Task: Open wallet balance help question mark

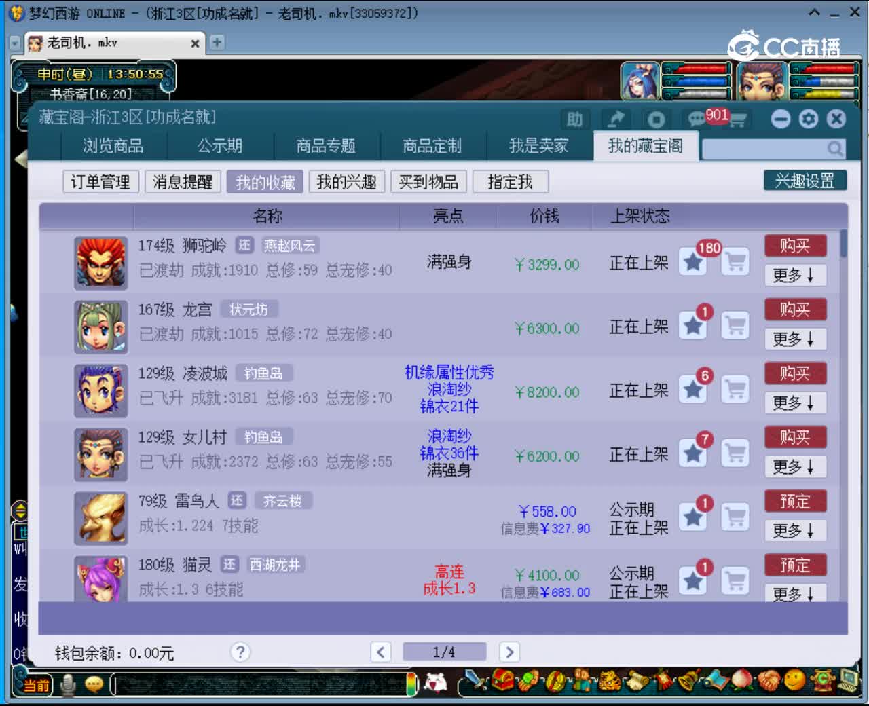Action: click(240, 652)
